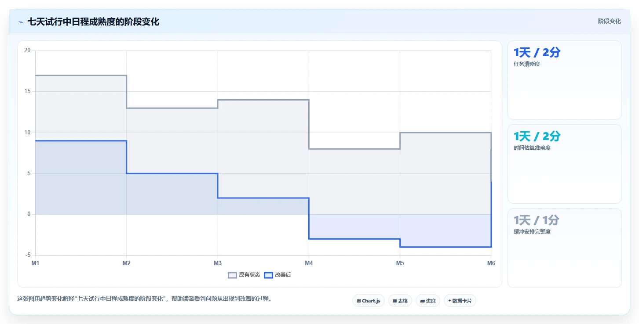This screenshot has width=639, height=324.
Task: Click the M4 axis label
Action: [x=309, y=263]
